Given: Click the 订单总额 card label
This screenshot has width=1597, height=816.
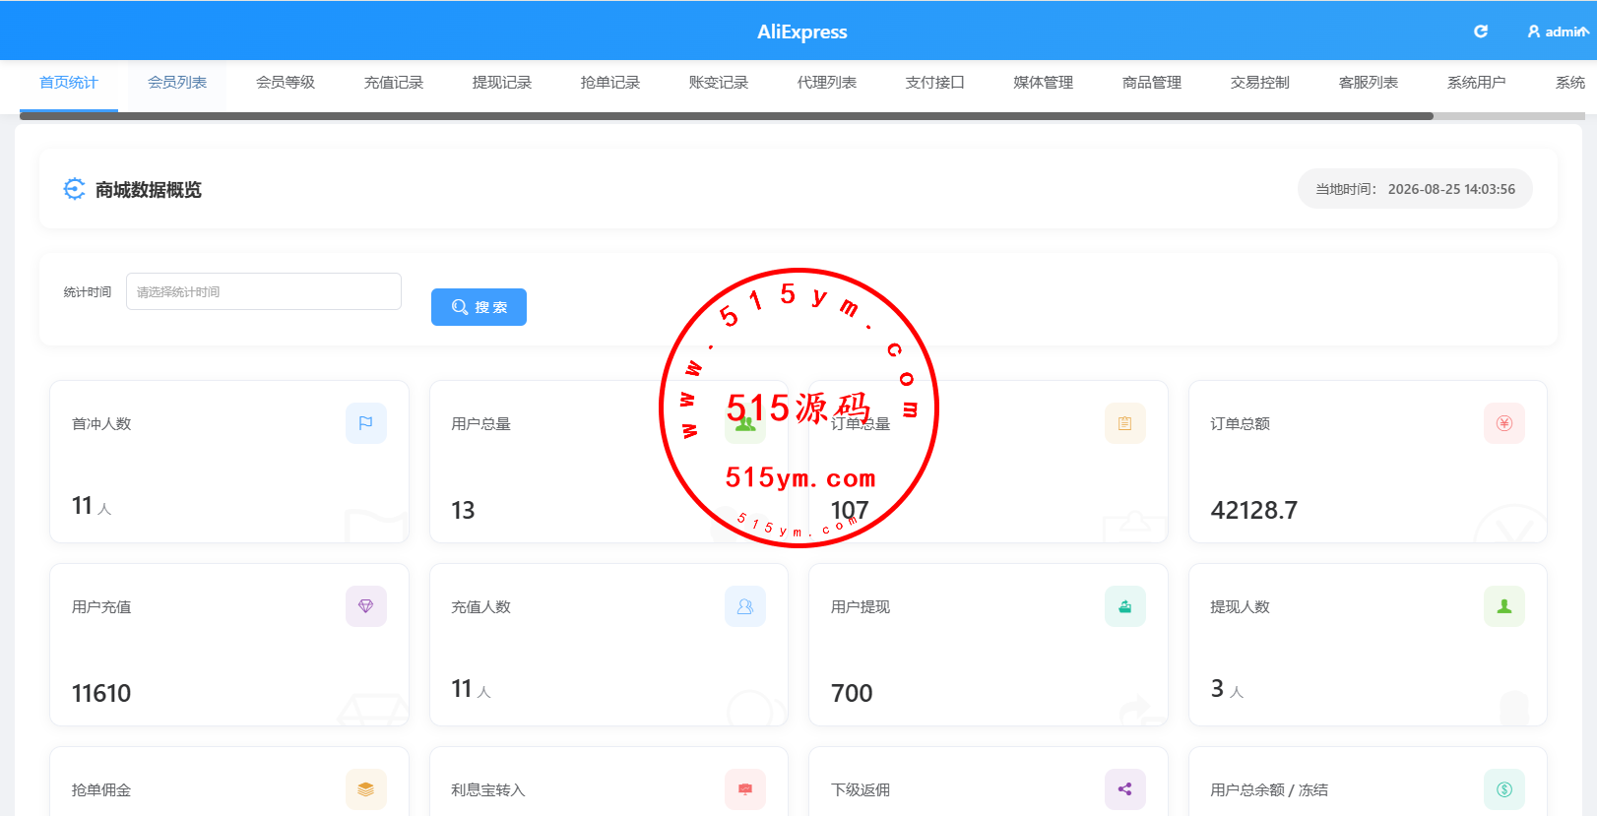Looking at the screenshot, I should coord(1241,424).
